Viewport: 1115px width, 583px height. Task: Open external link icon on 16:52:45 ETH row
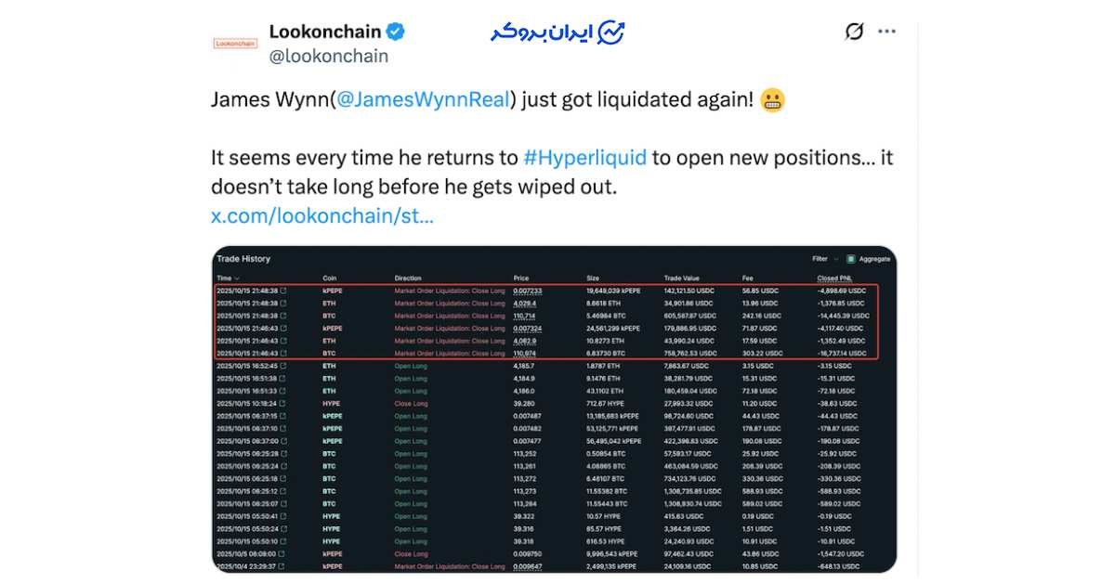(x=283, y=366)
